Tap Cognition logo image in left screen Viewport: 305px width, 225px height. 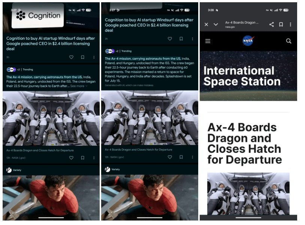pyautogui.click(x=38, y=16)
